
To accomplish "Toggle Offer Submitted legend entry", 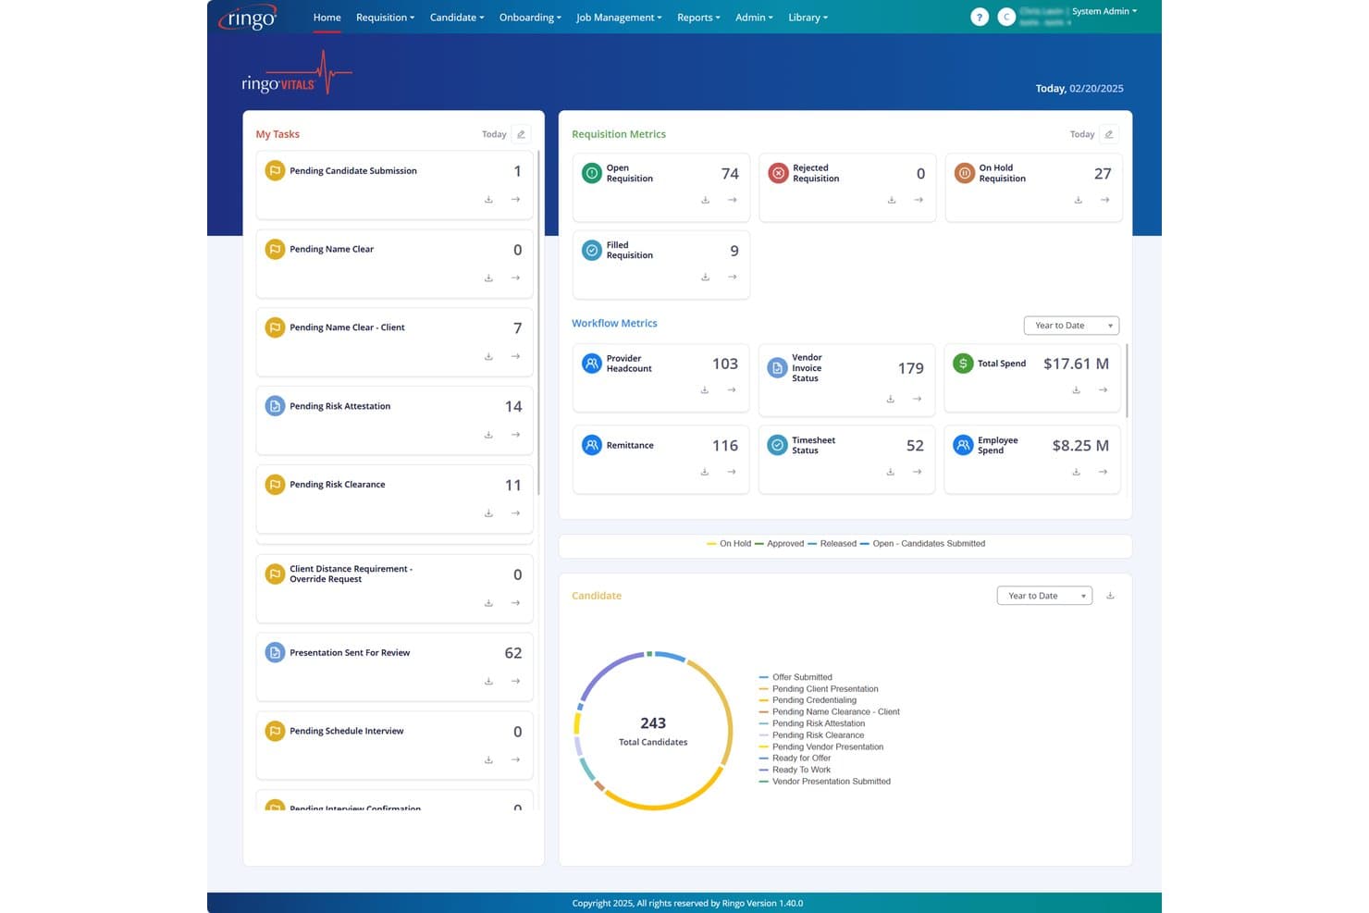I will tap(795, 677).
